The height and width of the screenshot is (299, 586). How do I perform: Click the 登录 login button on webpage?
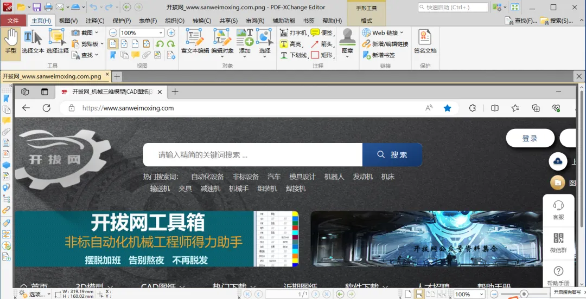click(x=530, y=139)
